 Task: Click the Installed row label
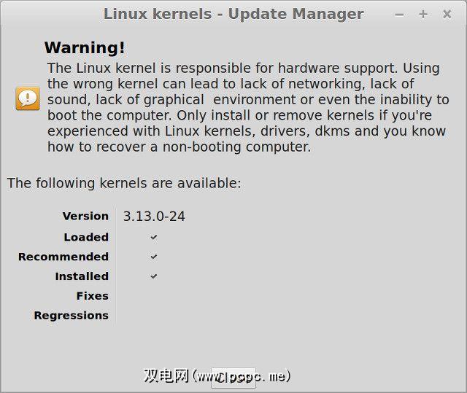point(82,276)
